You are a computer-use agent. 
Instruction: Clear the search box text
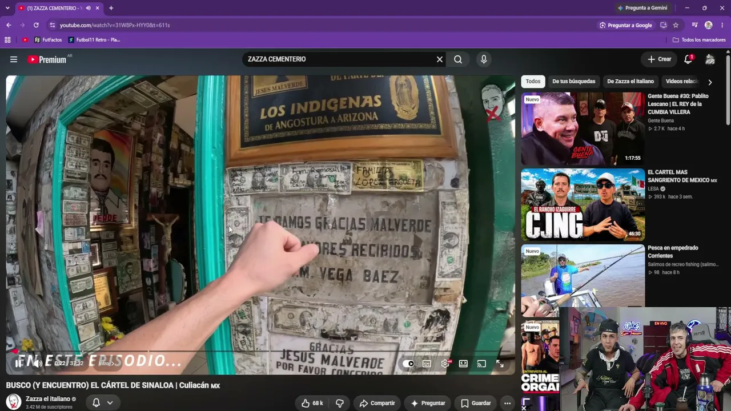440,59
